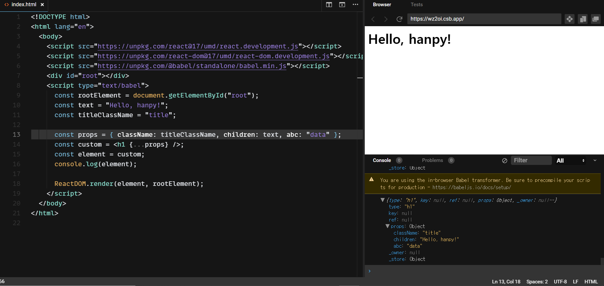This screenshot has width=604, height=286.
Task: Click the Problems tab count badge
Action: (x=451, y=160)
